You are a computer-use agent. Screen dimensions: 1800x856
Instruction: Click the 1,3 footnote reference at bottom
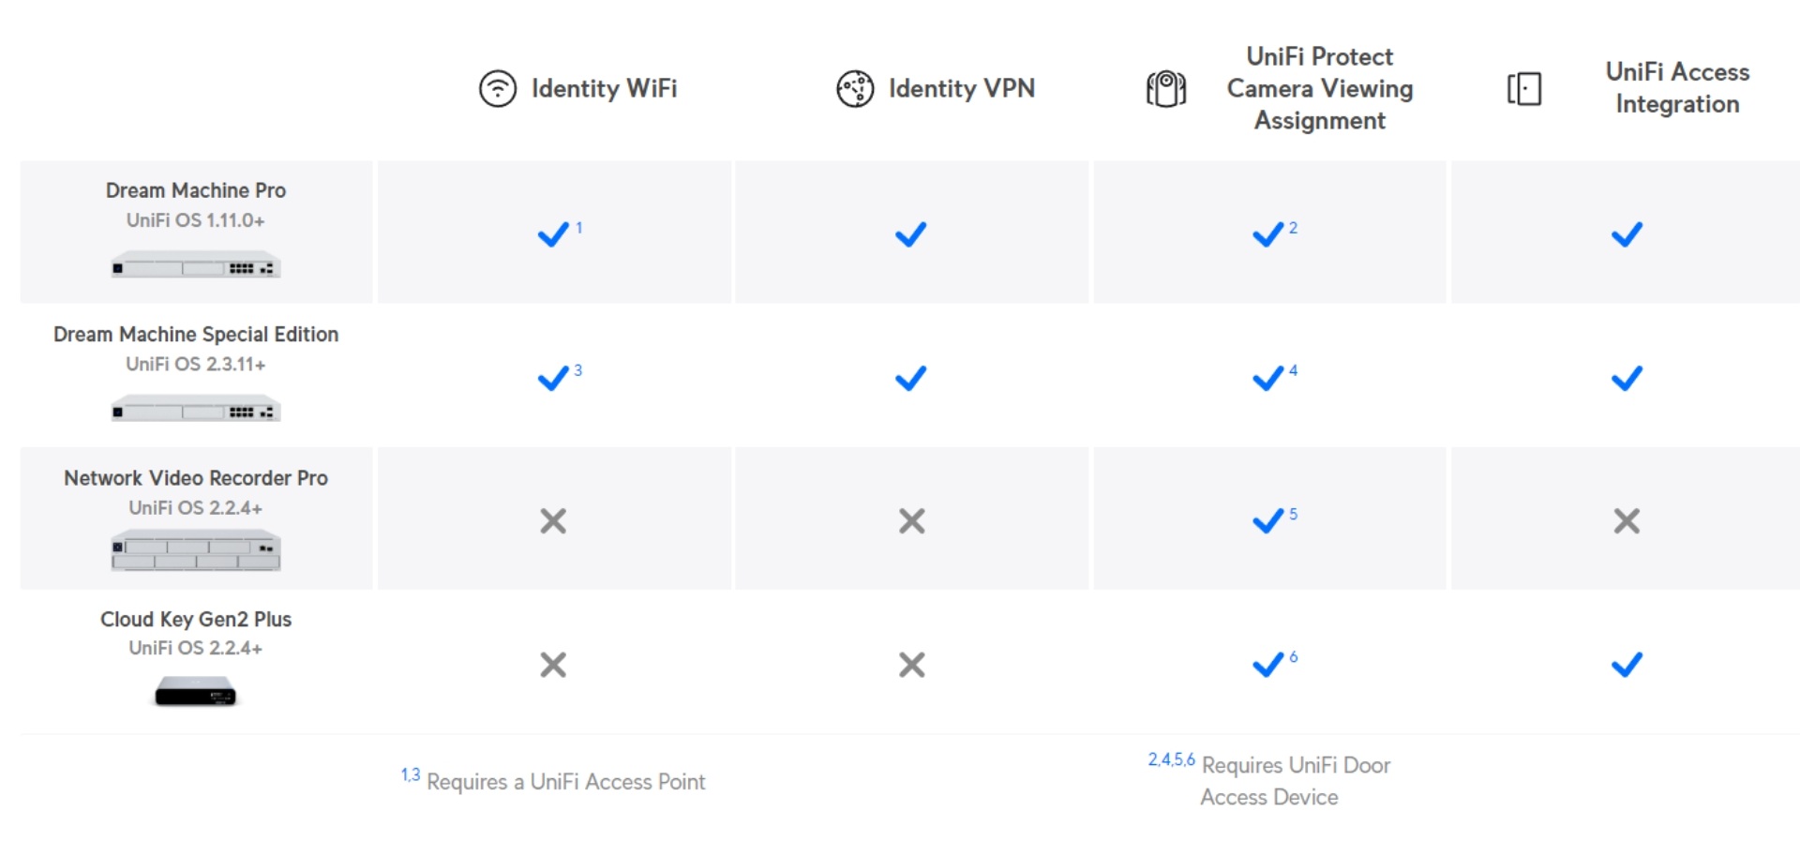(411, 774)
